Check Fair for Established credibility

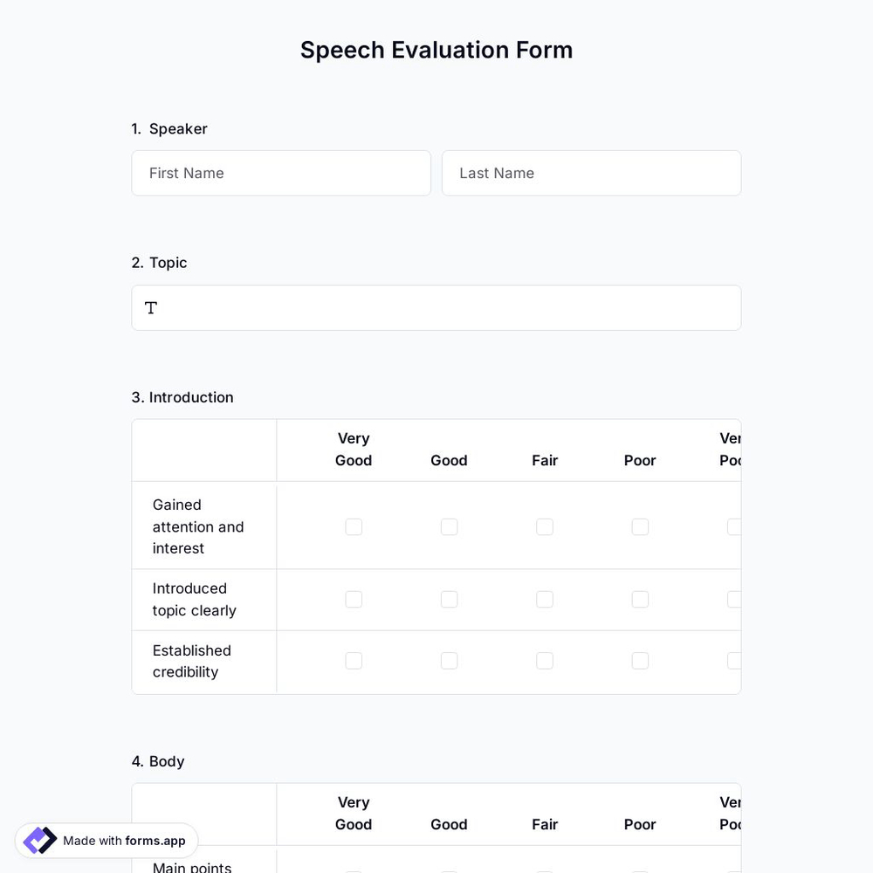[544, 661]
